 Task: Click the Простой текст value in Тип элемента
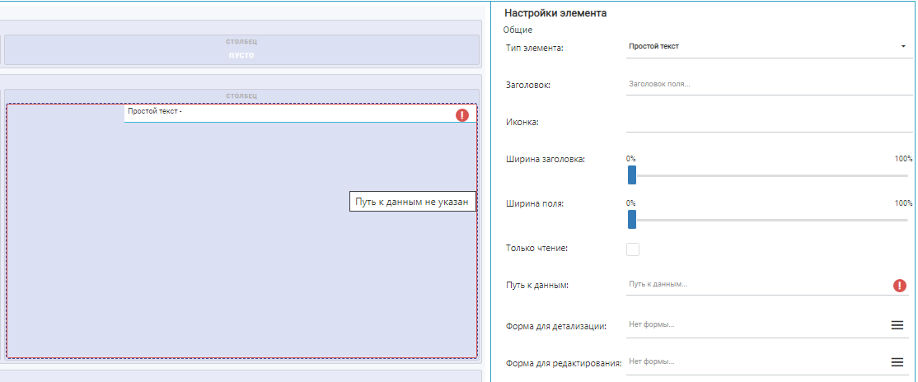[653, 47]
